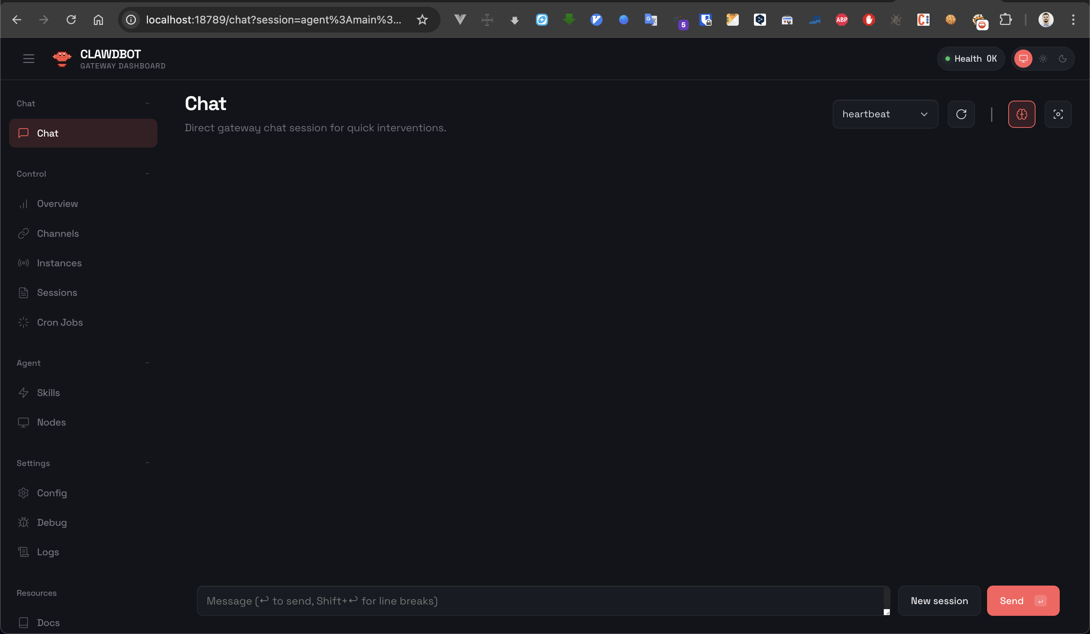Click the Debug bug icon
Screen dimensions: 1090x634
point(23,522)
